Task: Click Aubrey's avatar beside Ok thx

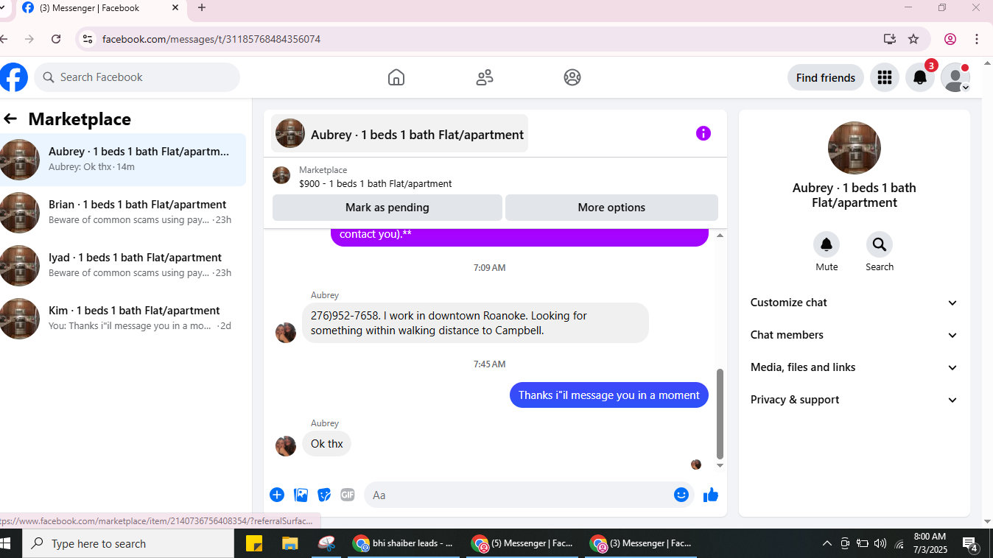Action: point(286,446)
